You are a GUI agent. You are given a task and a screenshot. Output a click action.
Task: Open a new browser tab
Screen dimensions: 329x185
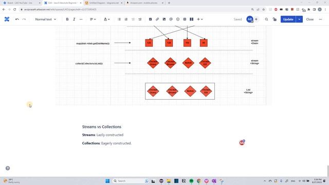[x=169, y=3]
